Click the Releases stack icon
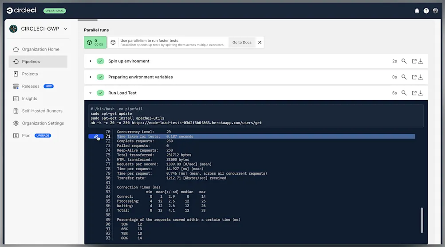Viewport: 445px width, 247px height. (x=16, y=86)
